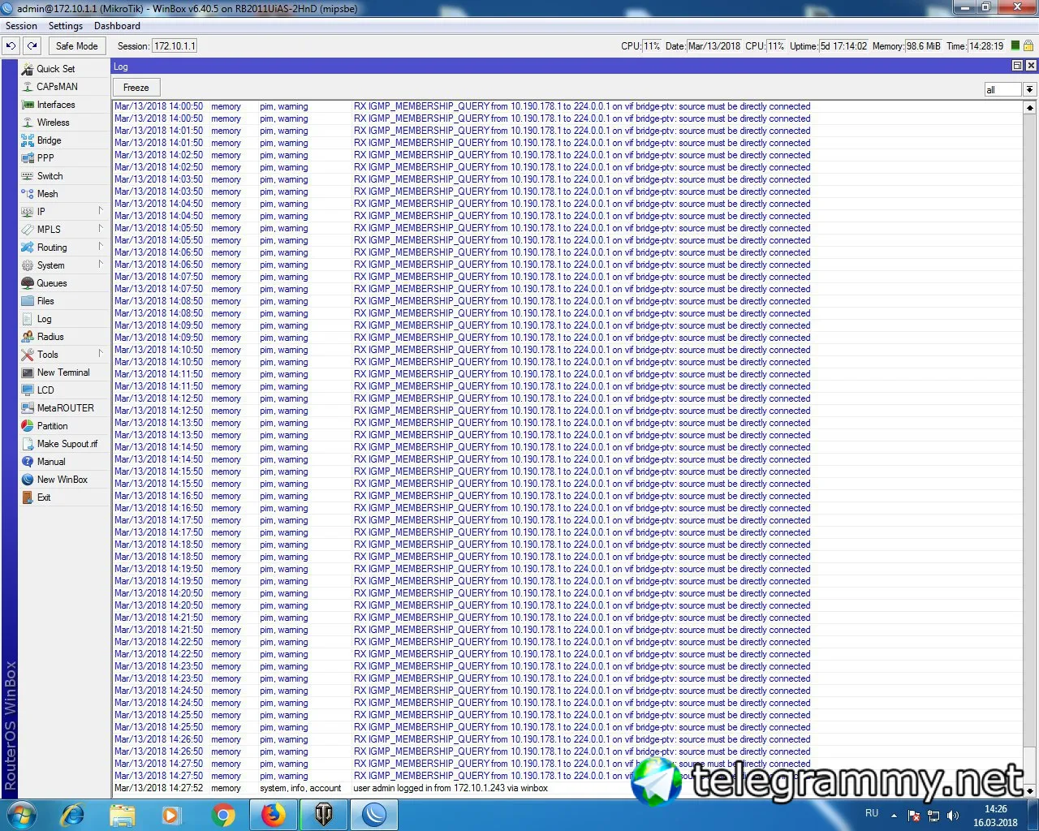Show hidden tray icons arrow
This screenshot has width=1039, height=831.
(894, 816)
